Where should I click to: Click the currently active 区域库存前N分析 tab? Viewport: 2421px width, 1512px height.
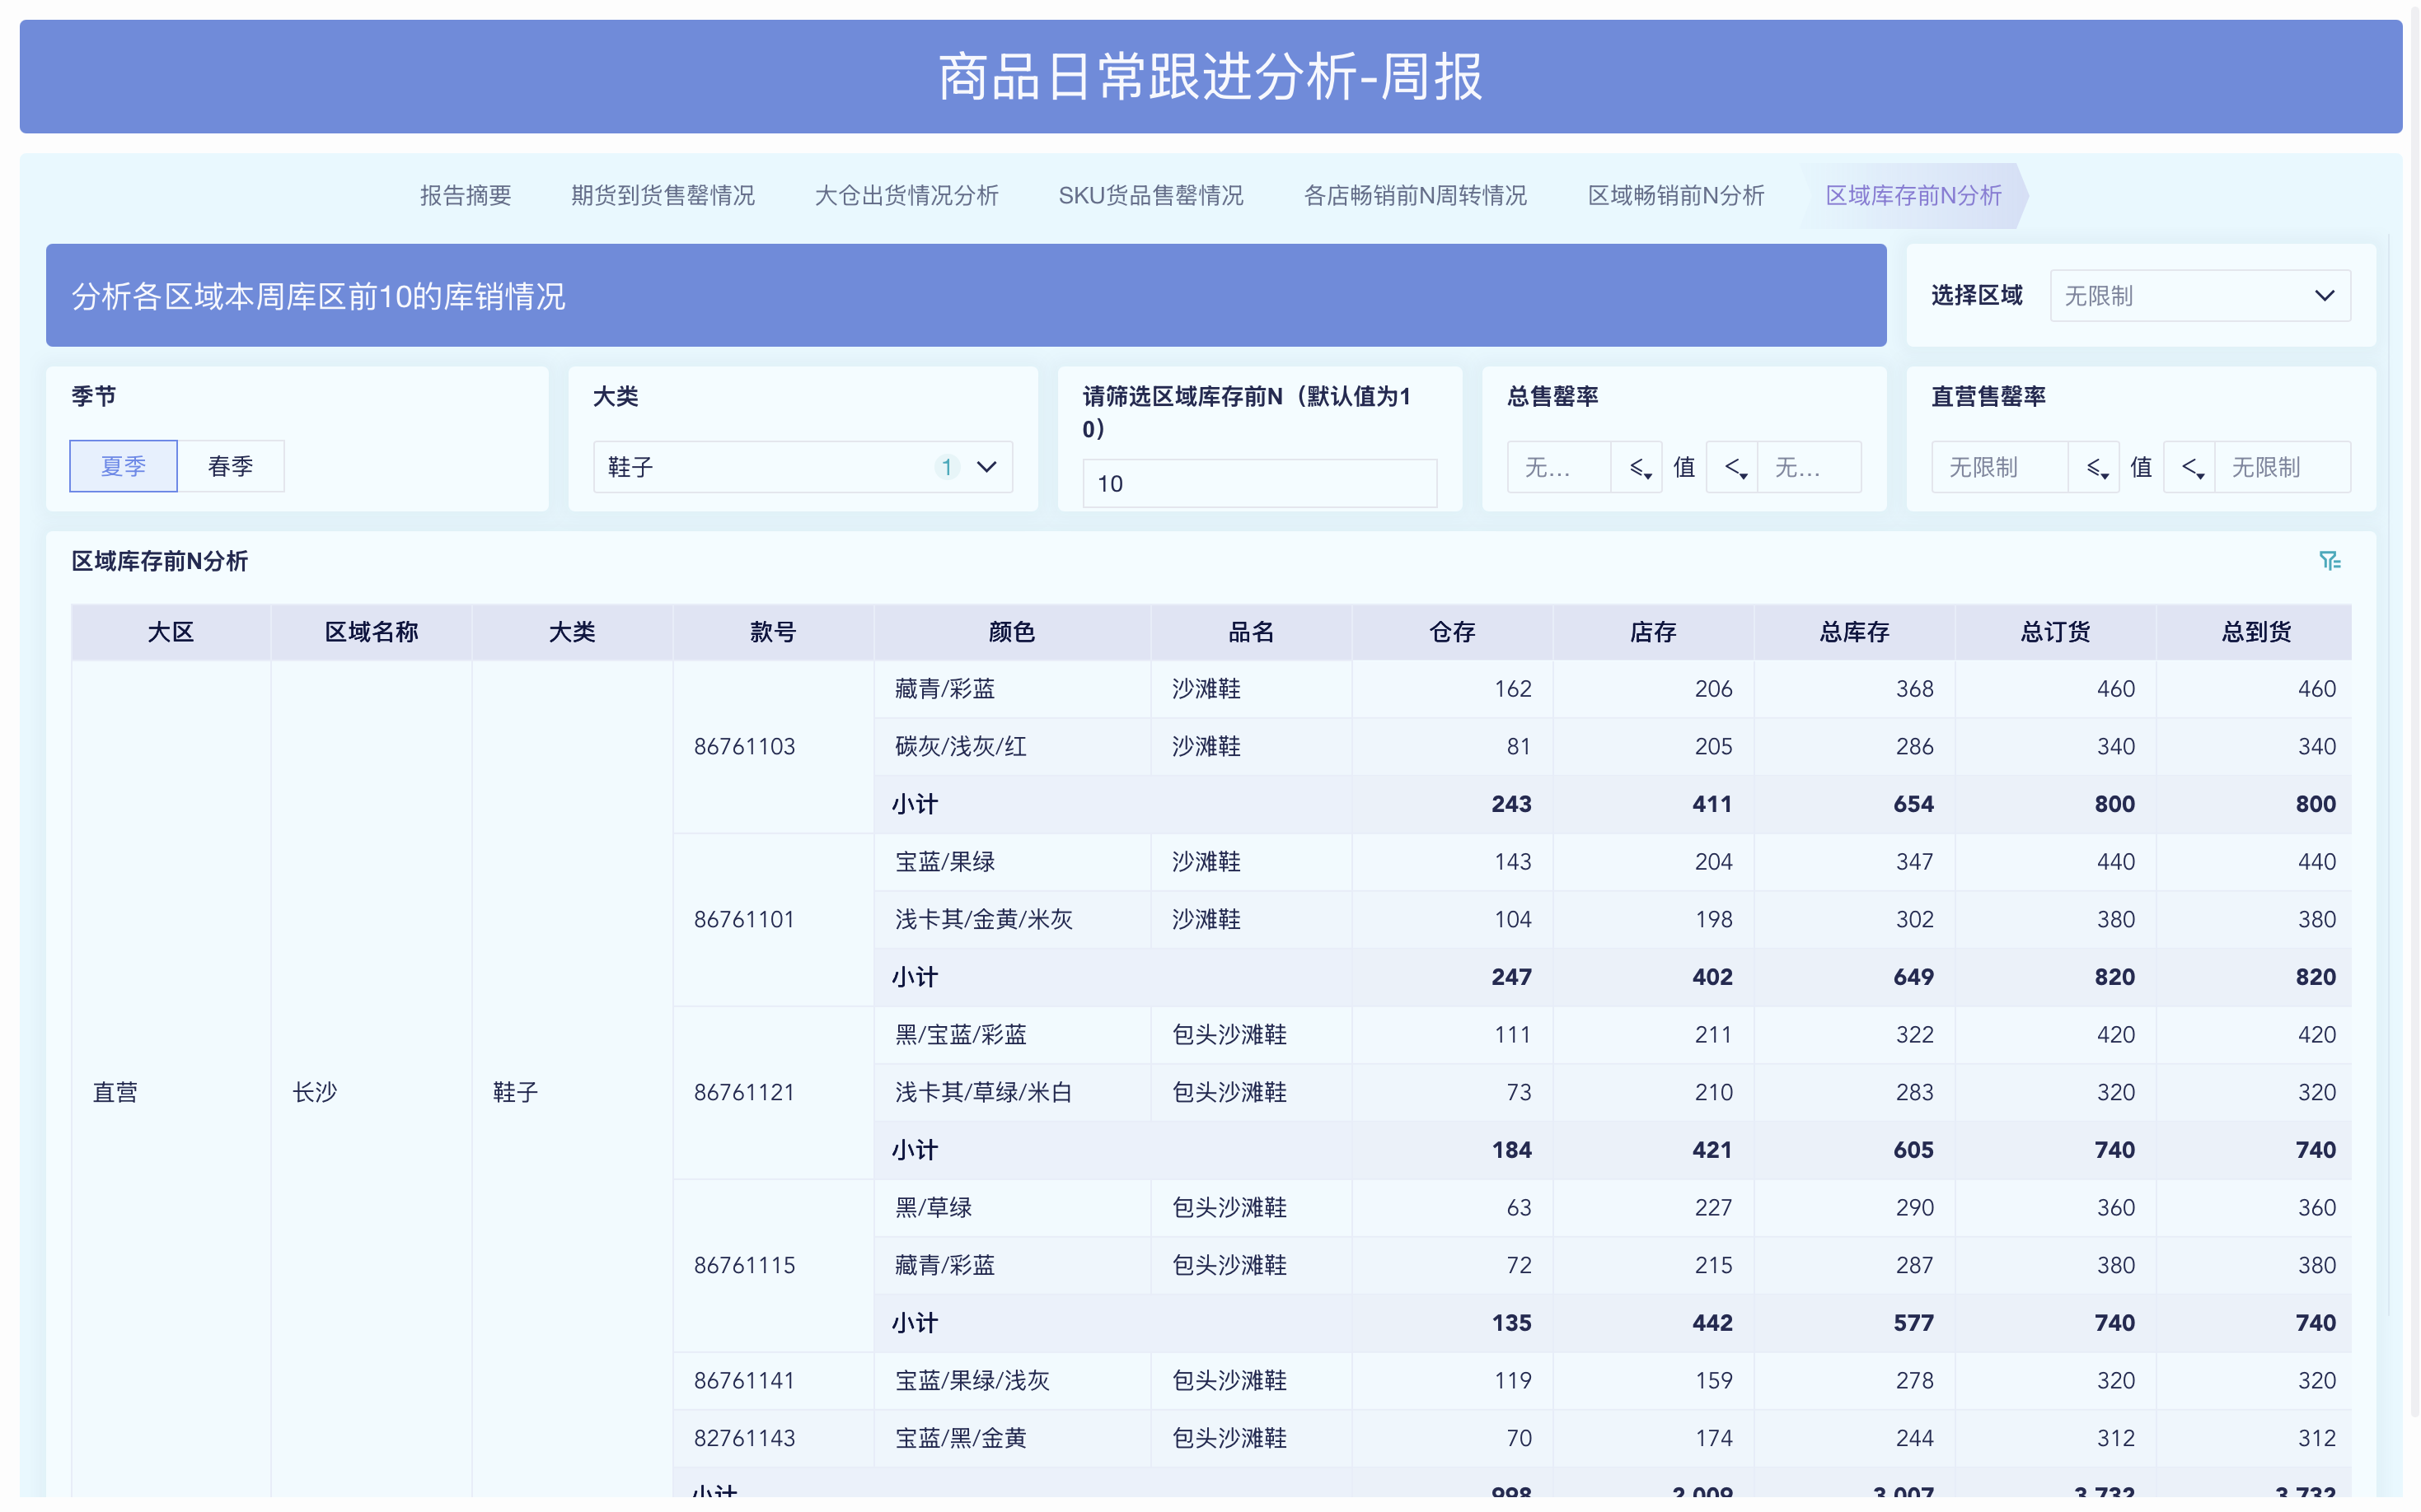[1913, 195]
